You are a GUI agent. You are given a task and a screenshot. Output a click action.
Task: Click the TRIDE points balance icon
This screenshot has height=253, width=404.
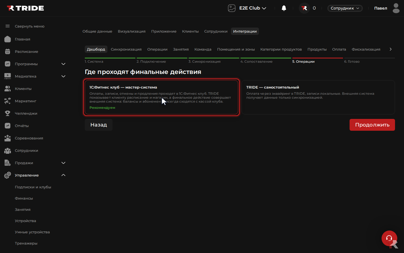[304, 8]
